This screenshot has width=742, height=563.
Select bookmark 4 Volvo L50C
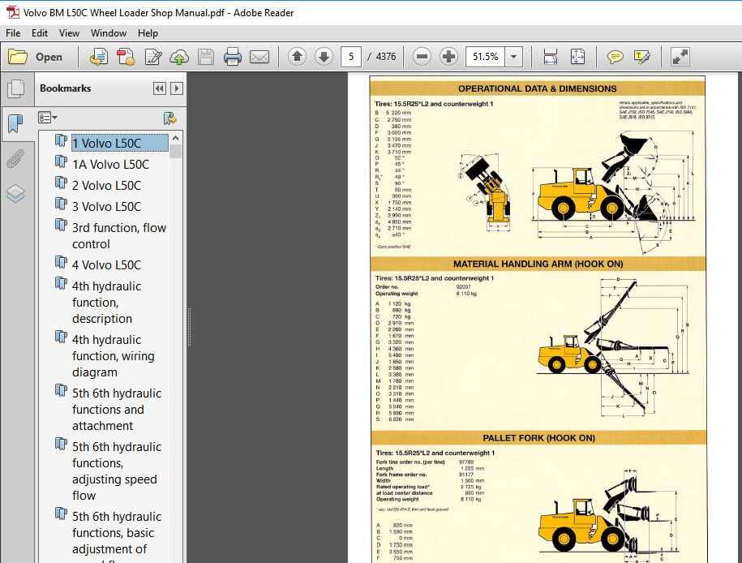[x=107, y=265]
